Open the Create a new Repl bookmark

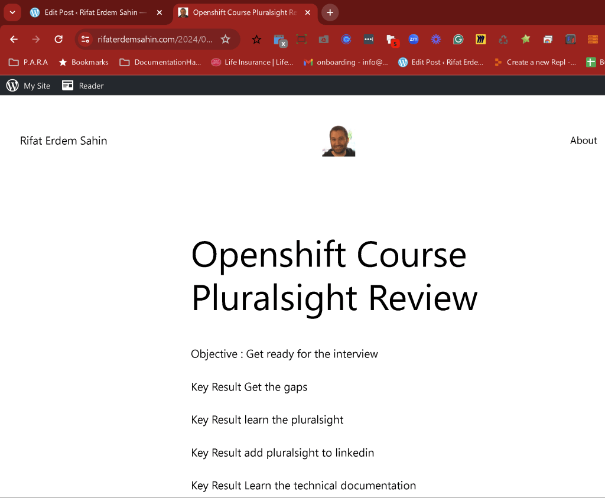535,62
